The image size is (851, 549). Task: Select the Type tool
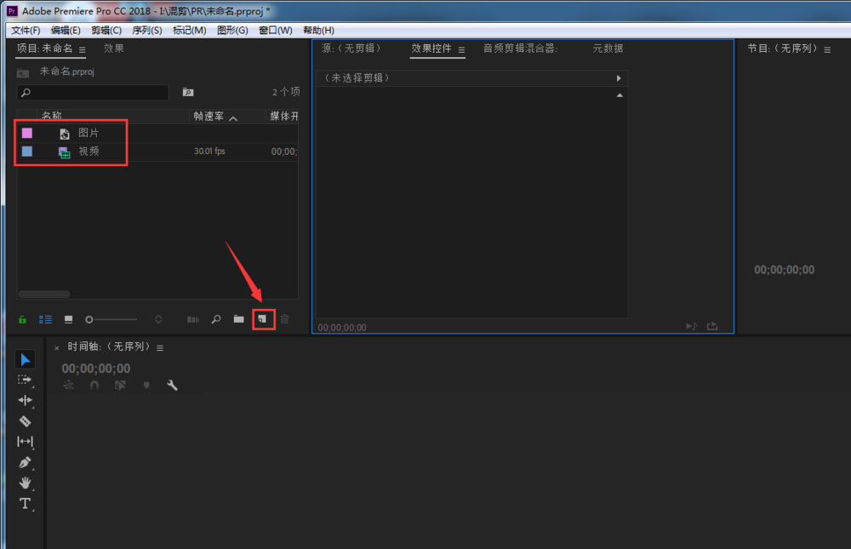[25, 503]
